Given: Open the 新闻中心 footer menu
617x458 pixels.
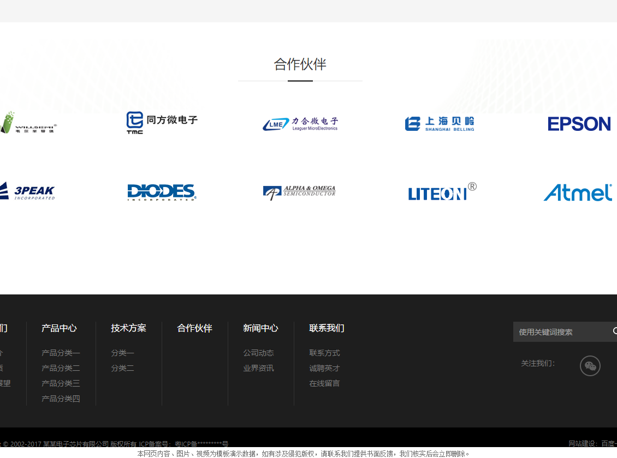Looking at the screenshot, I should click(x=260, y=328).
